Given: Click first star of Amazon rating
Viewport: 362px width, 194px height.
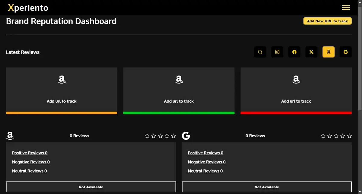Looking at the screenshot, I should point(147,136).
